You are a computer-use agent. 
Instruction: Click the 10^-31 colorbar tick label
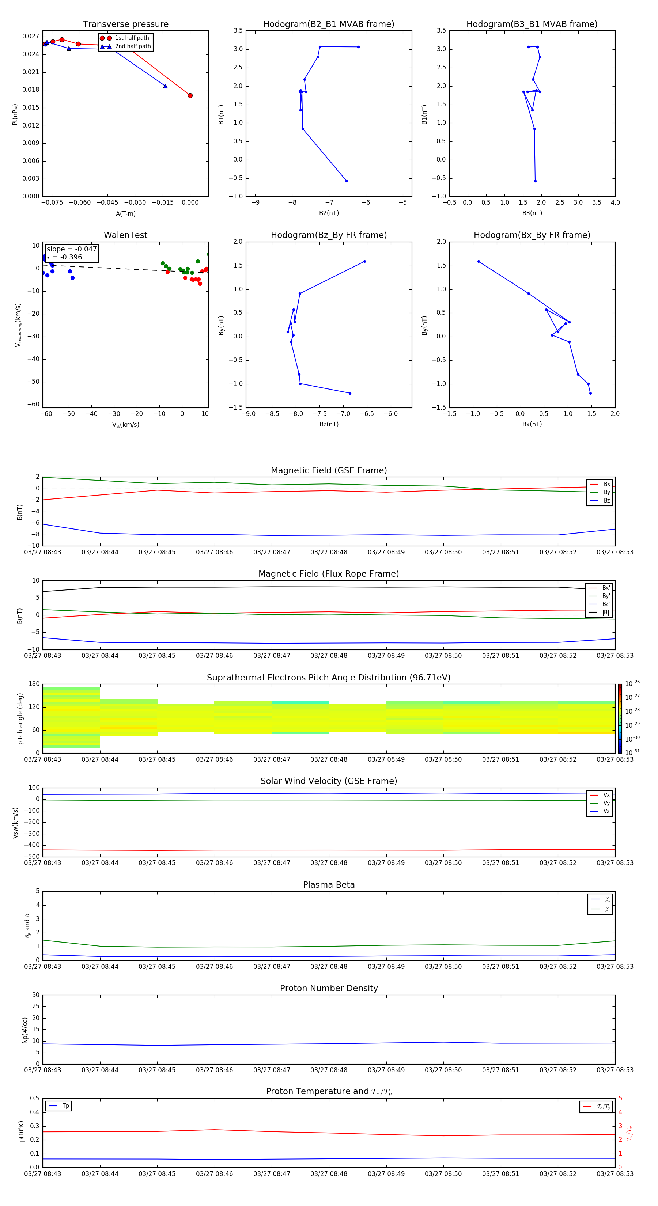(x=632, y=752)
